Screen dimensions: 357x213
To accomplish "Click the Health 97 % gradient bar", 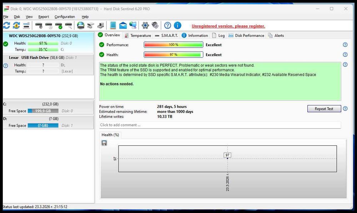I will tap(174, 55).
